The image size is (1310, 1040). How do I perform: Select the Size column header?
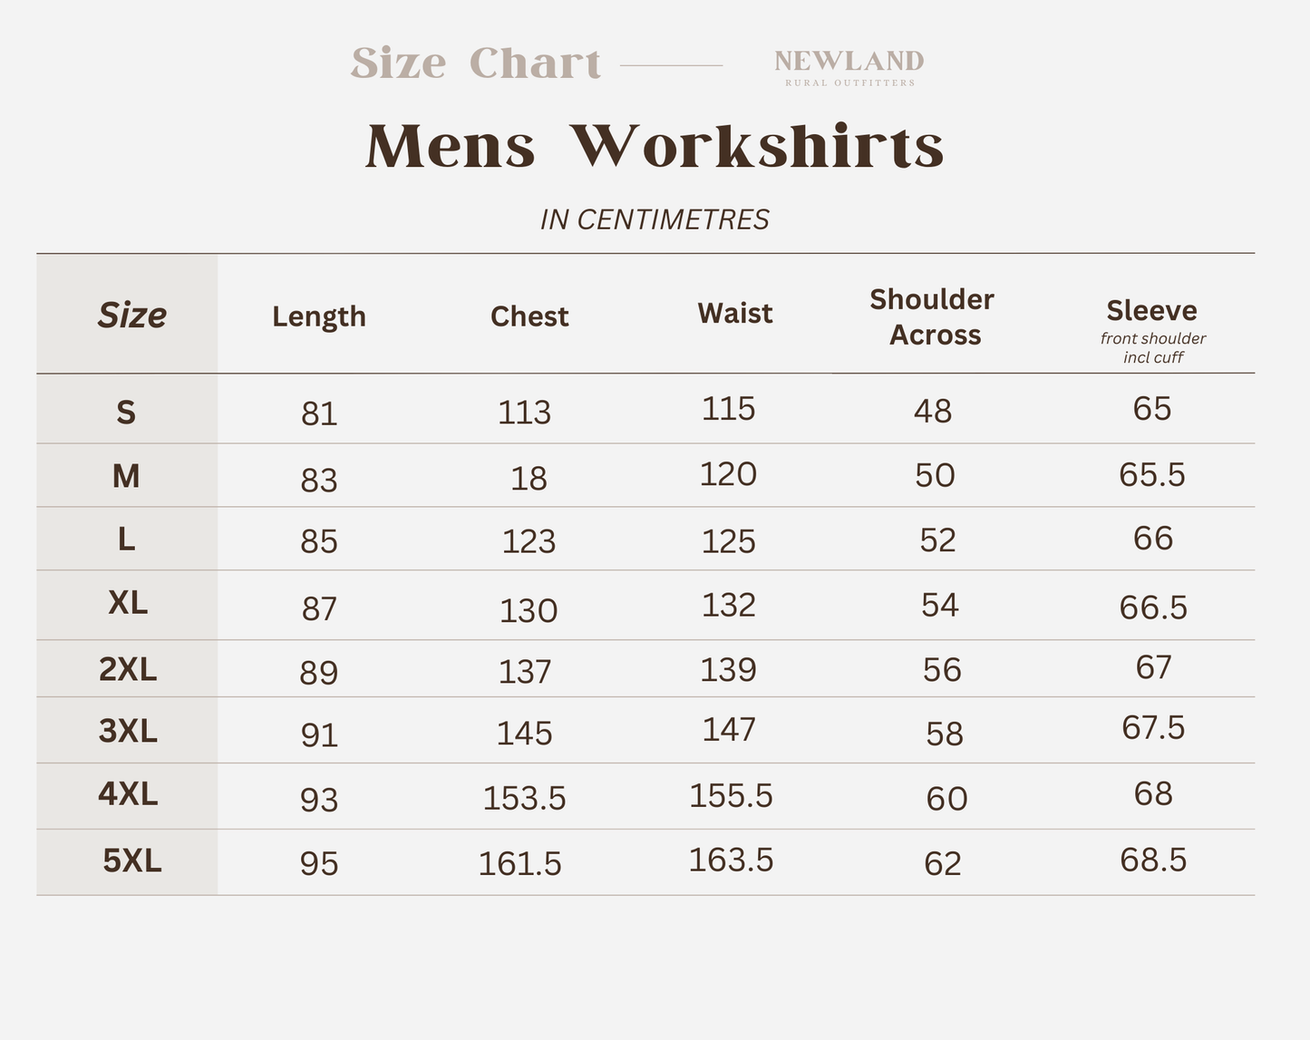click(131, 315)
